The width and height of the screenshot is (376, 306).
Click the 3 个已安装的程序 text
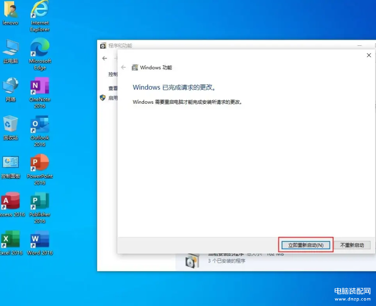227,261
